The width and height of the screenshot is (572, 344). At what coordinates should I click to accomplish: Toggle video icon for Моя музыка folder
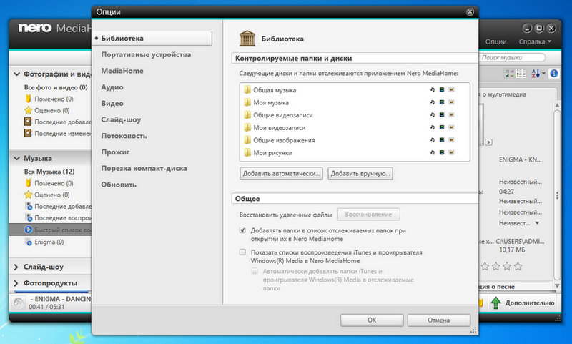[x=442, y=102]
